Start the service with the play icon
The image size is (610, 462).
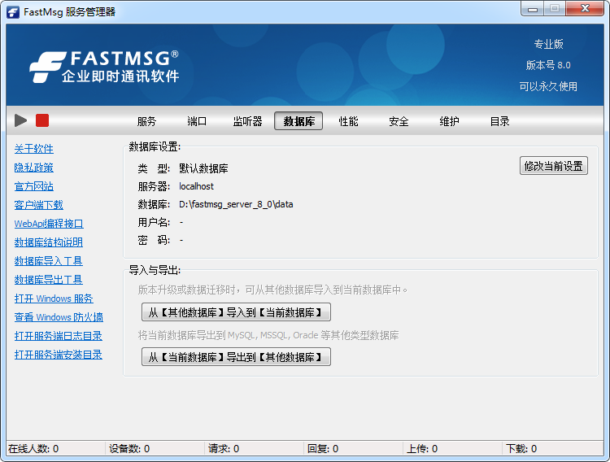[x=20, y=120]
